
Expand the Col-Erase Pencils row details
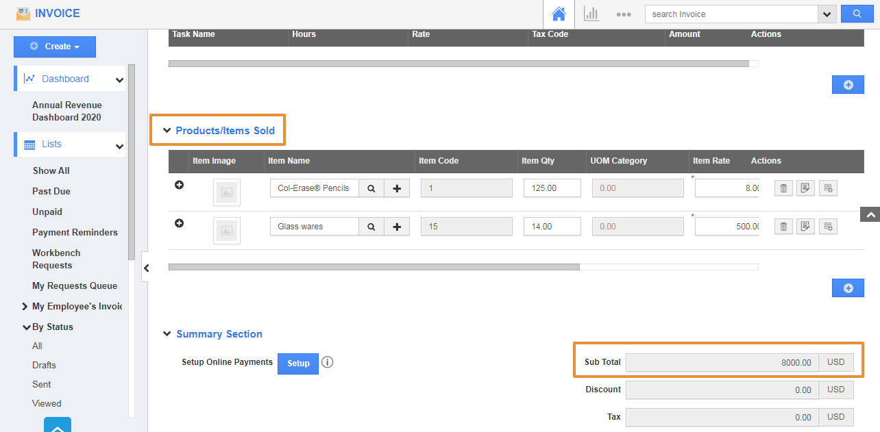[179, 185]
